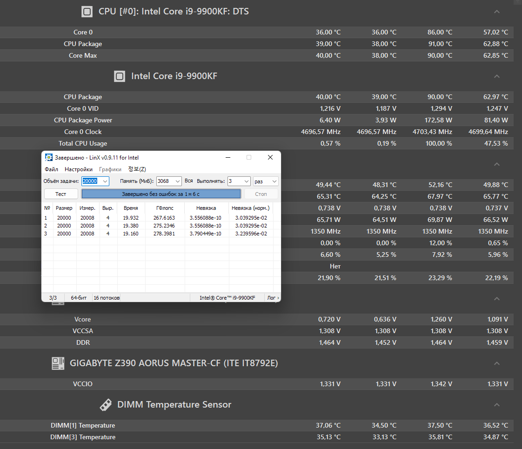Image resolution: width=522 pixels, height=449 pixels.
Task: Click the Intel Core i9-9900KF chip icon
Action: pos(120,76)
